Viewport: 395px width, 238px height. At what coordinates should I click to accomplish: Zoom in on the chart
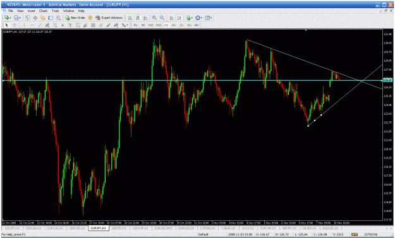(x=154, y=18)
